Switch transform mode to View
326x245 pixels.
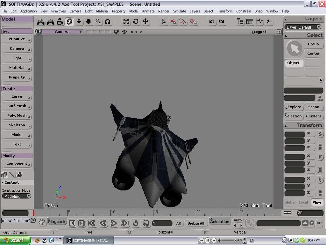317,203
